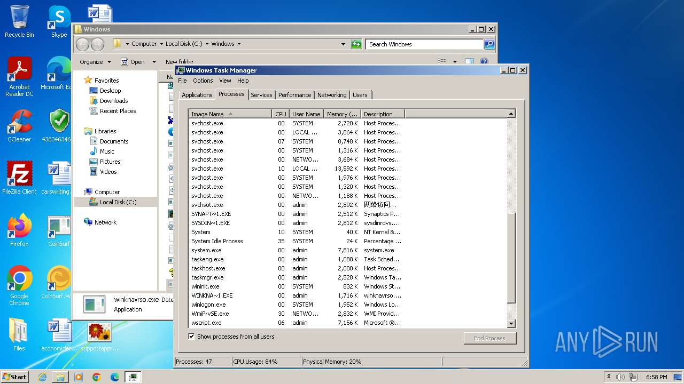Select the system.exe process row

[x=347, y=250]
